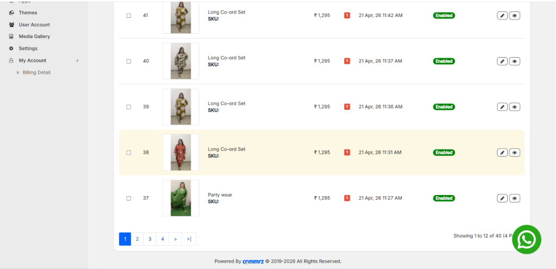Click the Media Gallery sidebar icon
This screenshot has width=556, height=269.
11,36
